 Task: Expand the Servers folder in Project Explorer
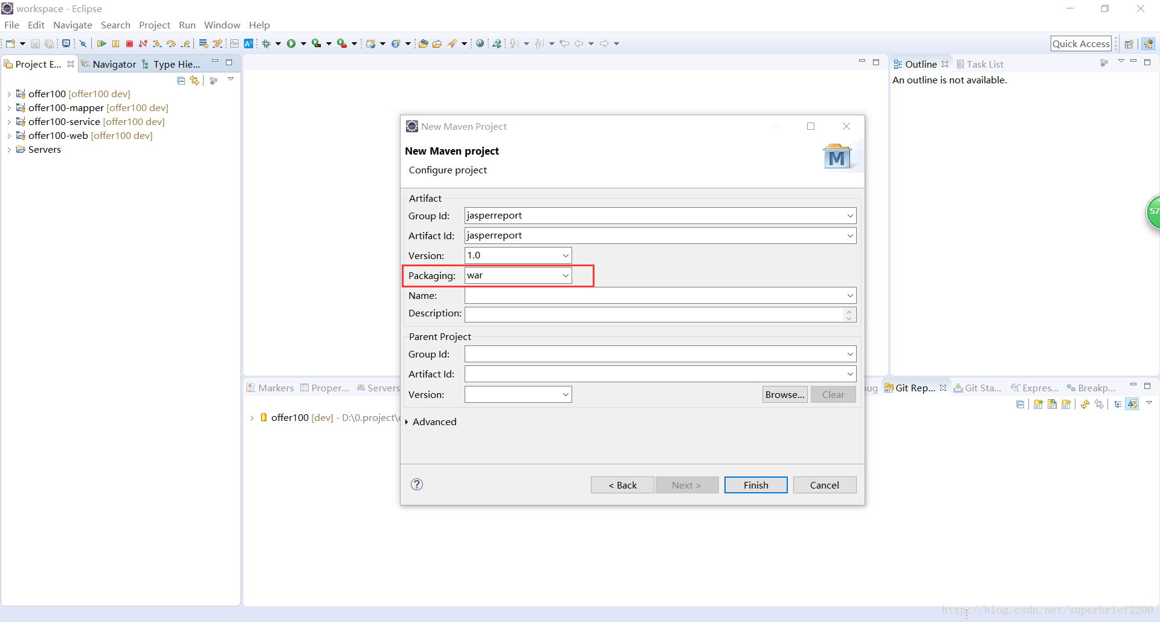[x=9, y=150]
